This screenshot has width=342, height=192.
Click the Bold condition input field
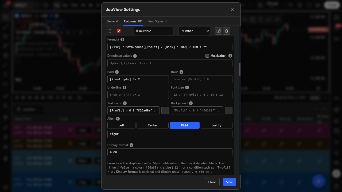(x=138, y=79)
